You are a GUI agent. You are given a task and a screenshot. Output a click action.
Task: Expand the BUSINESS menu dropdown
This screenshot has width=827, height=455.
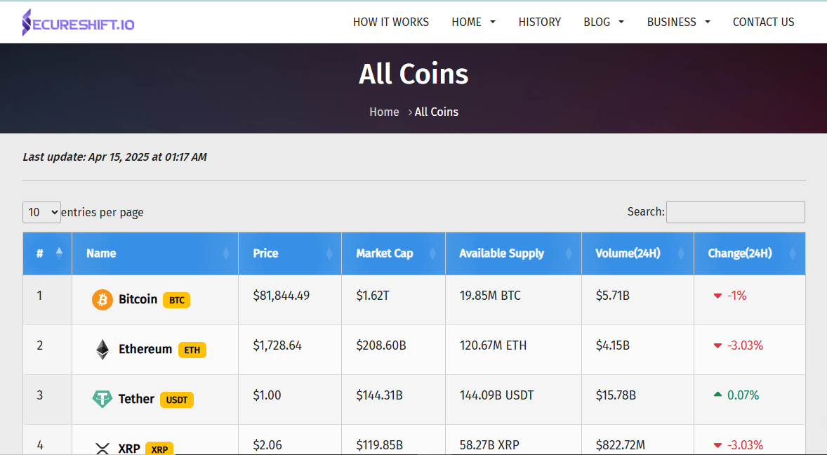point(679,22)
